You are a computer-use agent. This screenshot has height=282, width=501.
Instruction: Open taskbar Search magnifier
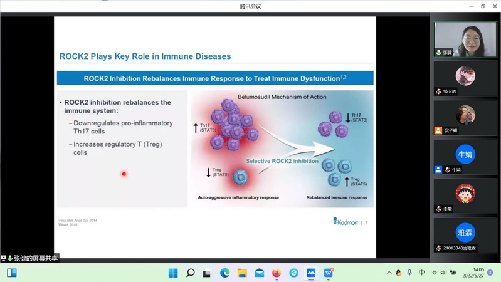(190, 273)
